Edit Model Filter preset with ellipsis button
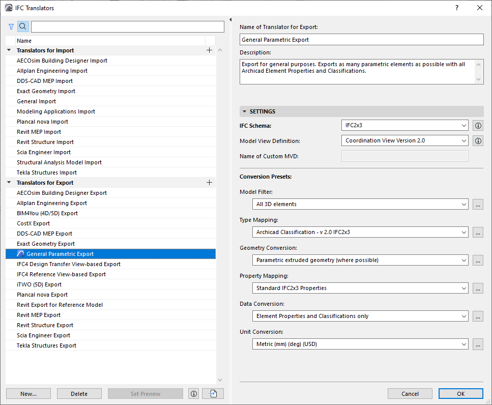Viewport: 492px width, 405px height. (478, 204)
